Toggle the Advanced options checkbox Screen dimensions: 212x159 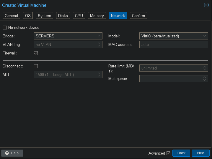coord(168,153)
